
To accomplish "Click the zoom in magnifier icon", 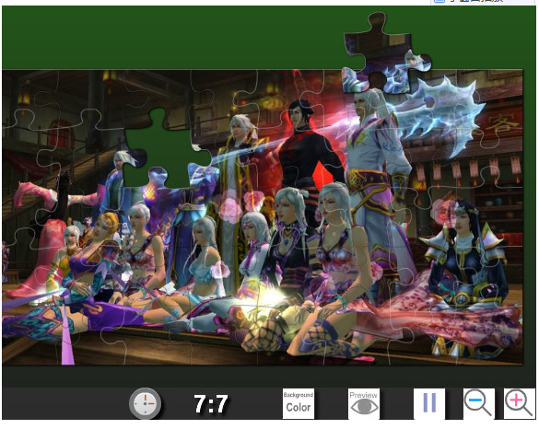I will point(520,403).
